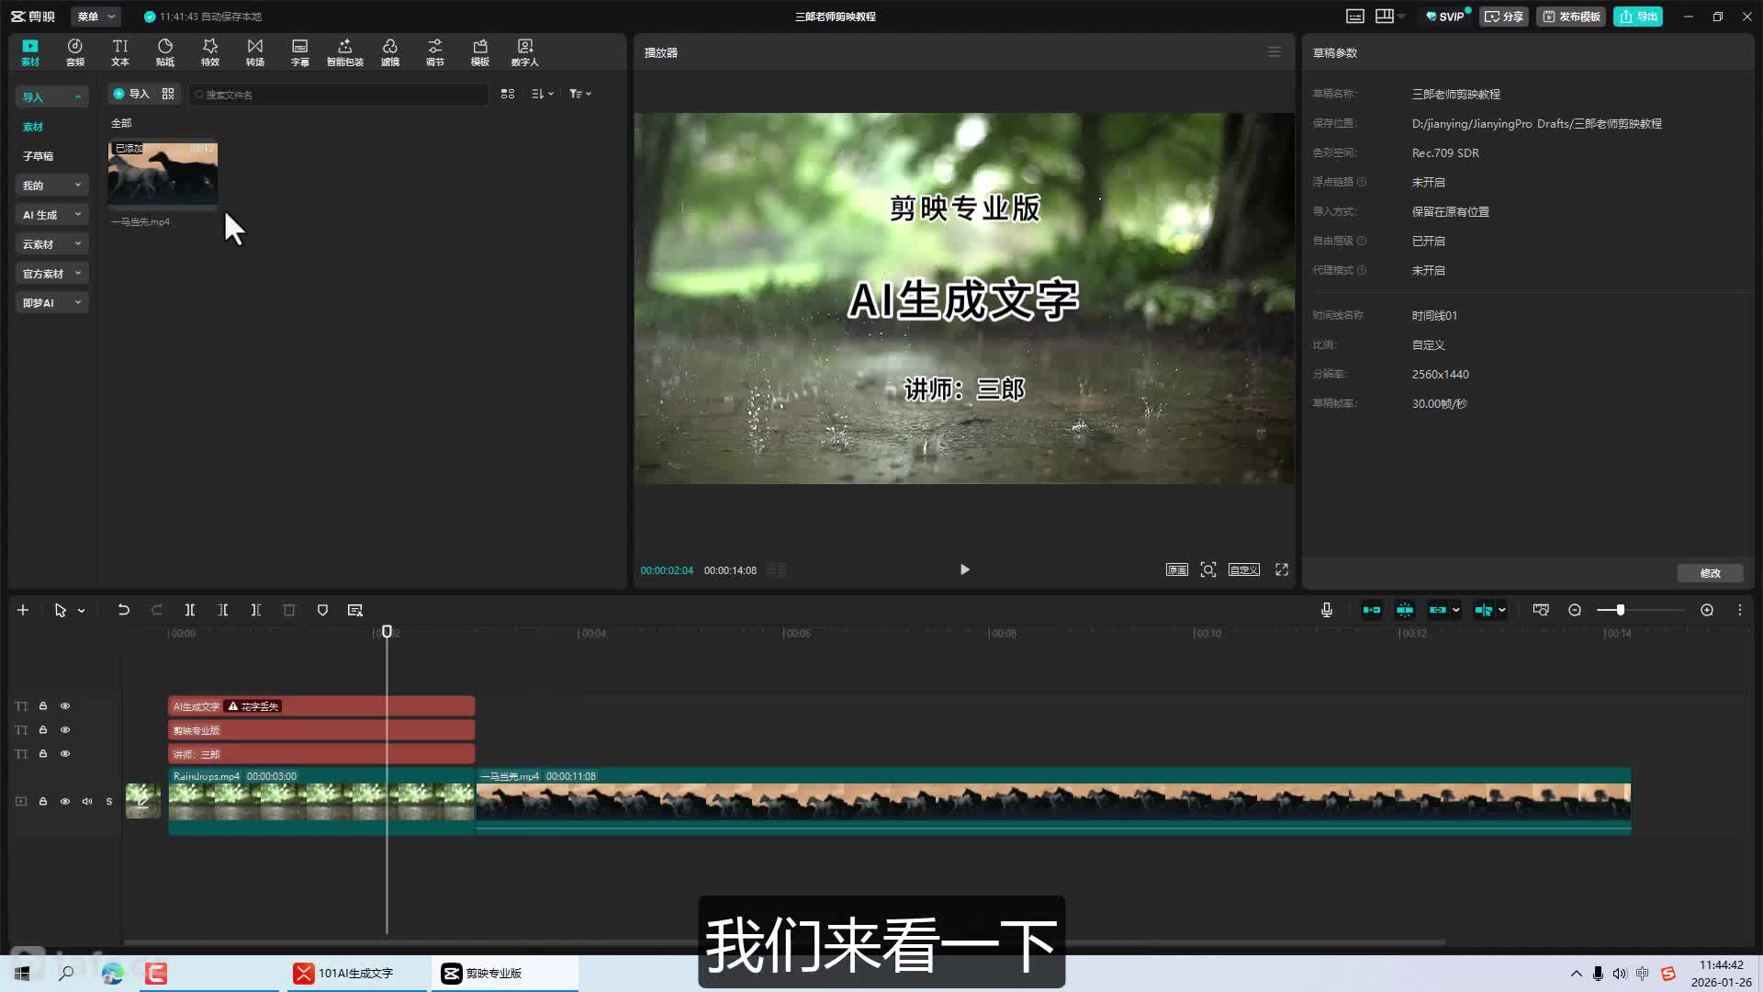
Task: Mute the main video track audio
Action: click(87, 801)
